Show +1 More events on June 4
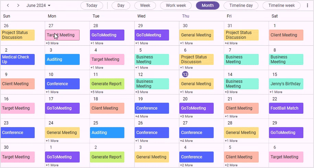The image size is (314, 168). (97, 68)
